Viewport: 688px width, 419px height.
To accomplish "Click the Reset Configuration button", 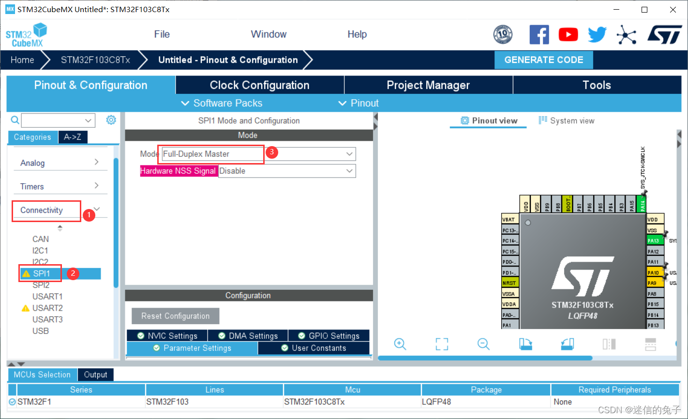I will [x=176, y=316].
